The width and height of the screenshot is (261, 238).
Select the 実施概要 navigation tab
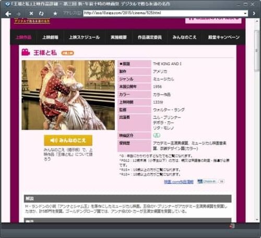click(x=118, y=37)
